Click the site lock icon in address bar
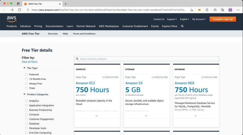The image size is (243, 135). pyautogui.click(x=28, y=10)
